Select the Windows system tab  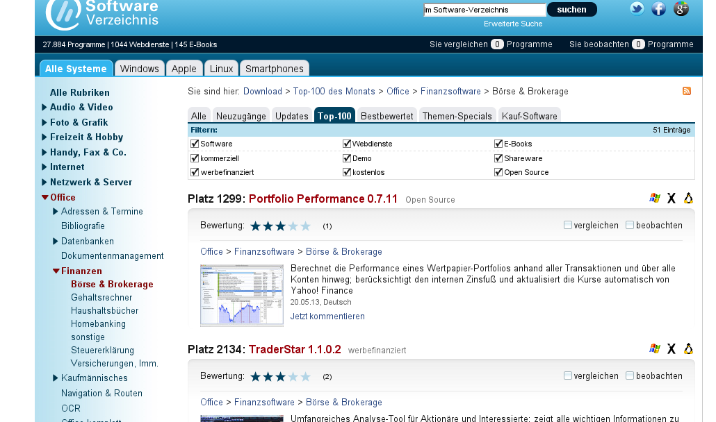[x=139, y=68]
